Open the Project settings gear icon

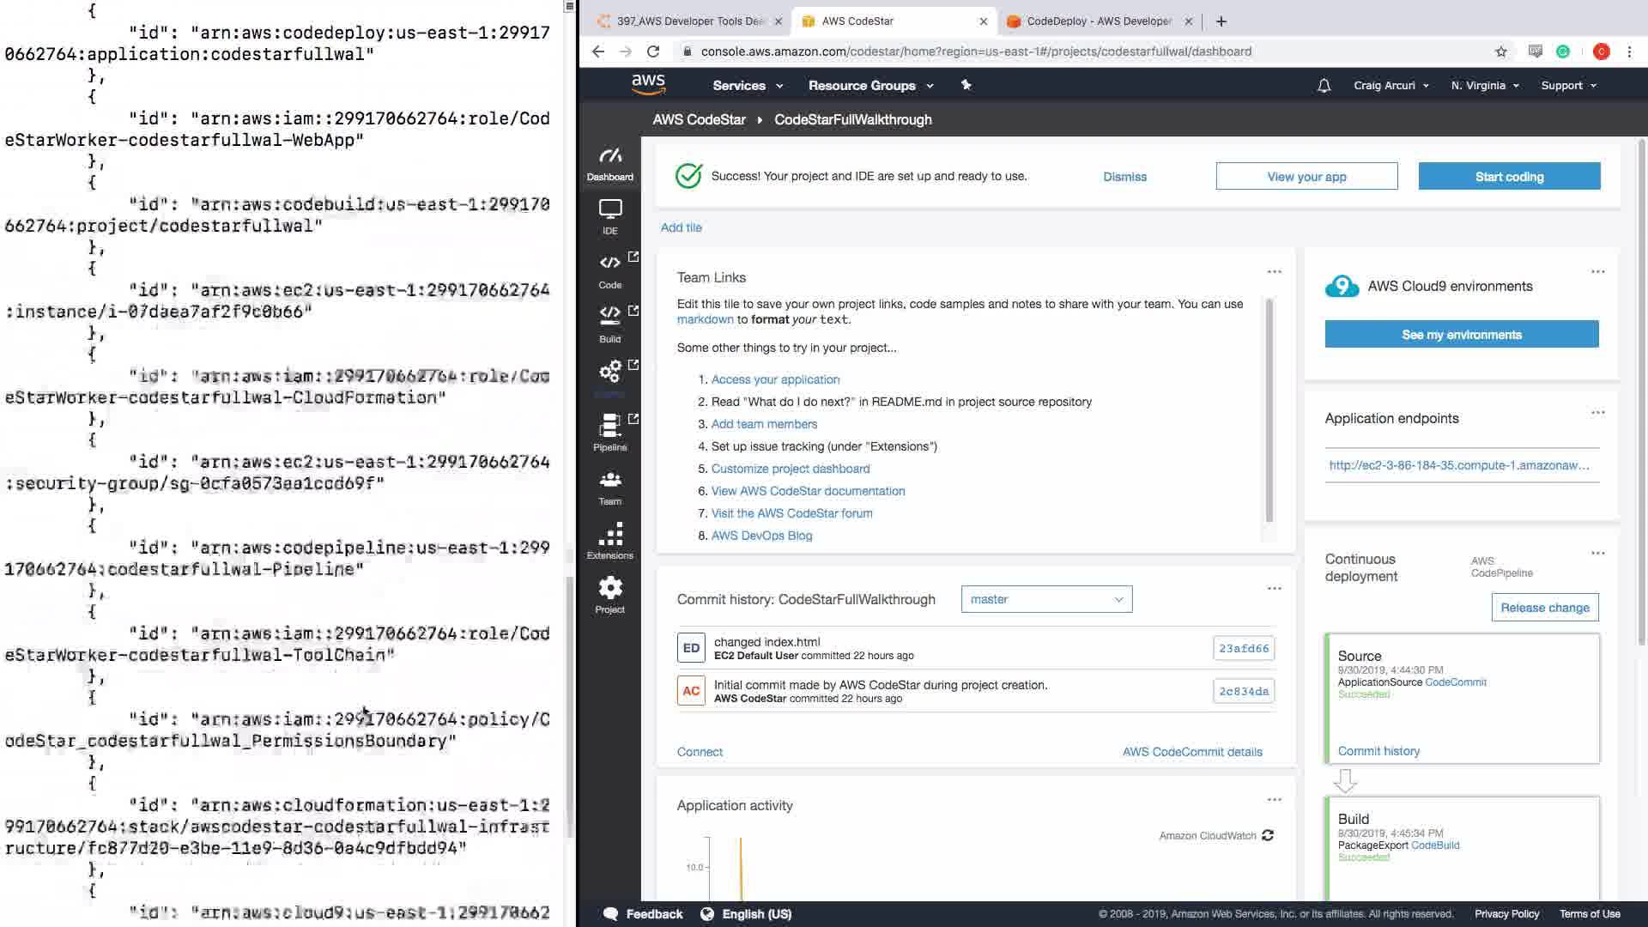(609, 595)
